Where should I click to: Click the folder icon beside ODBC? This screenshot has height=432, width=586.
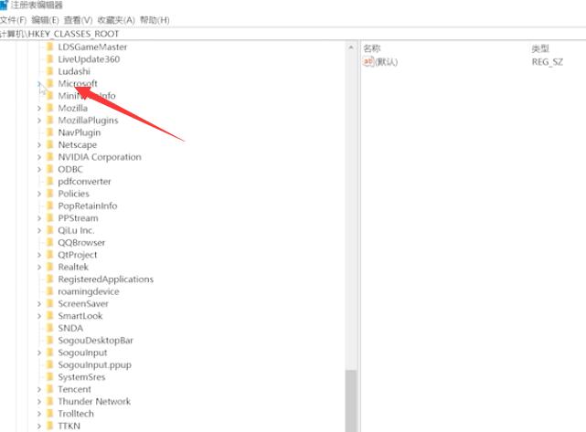[49, 169]
